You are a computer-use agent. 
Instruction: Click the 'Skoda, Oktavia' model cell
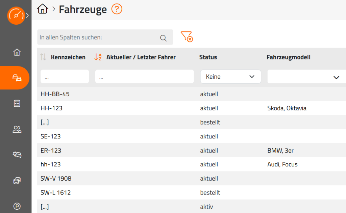pyautogui.click(x=287, y=108)
